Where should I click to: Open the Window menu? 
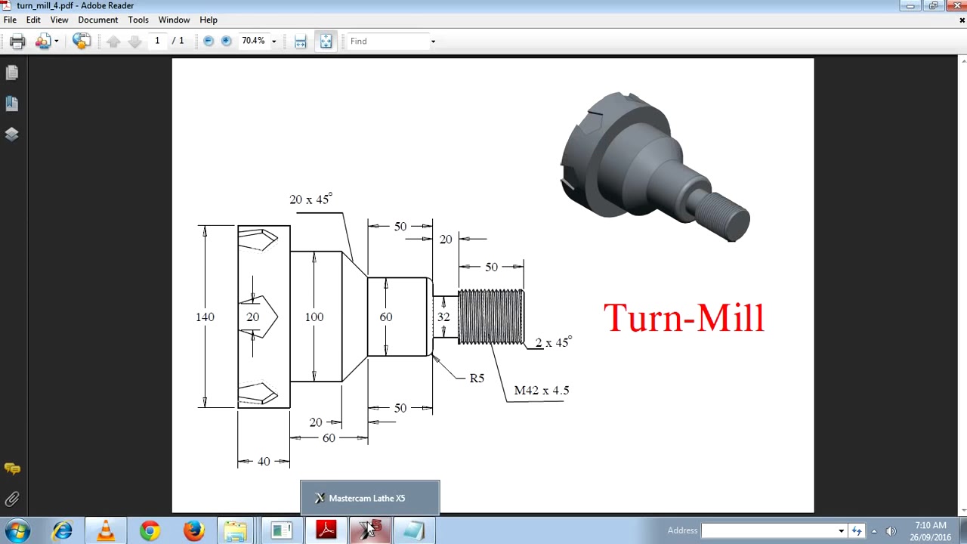pos(174,20)
